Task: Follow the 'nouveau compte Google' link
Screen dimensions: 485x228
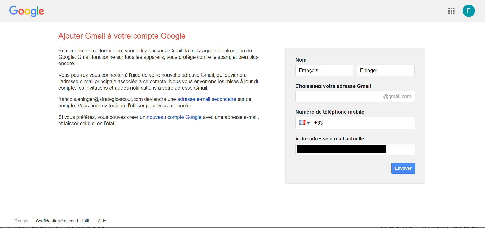Action: pos(174,117)
